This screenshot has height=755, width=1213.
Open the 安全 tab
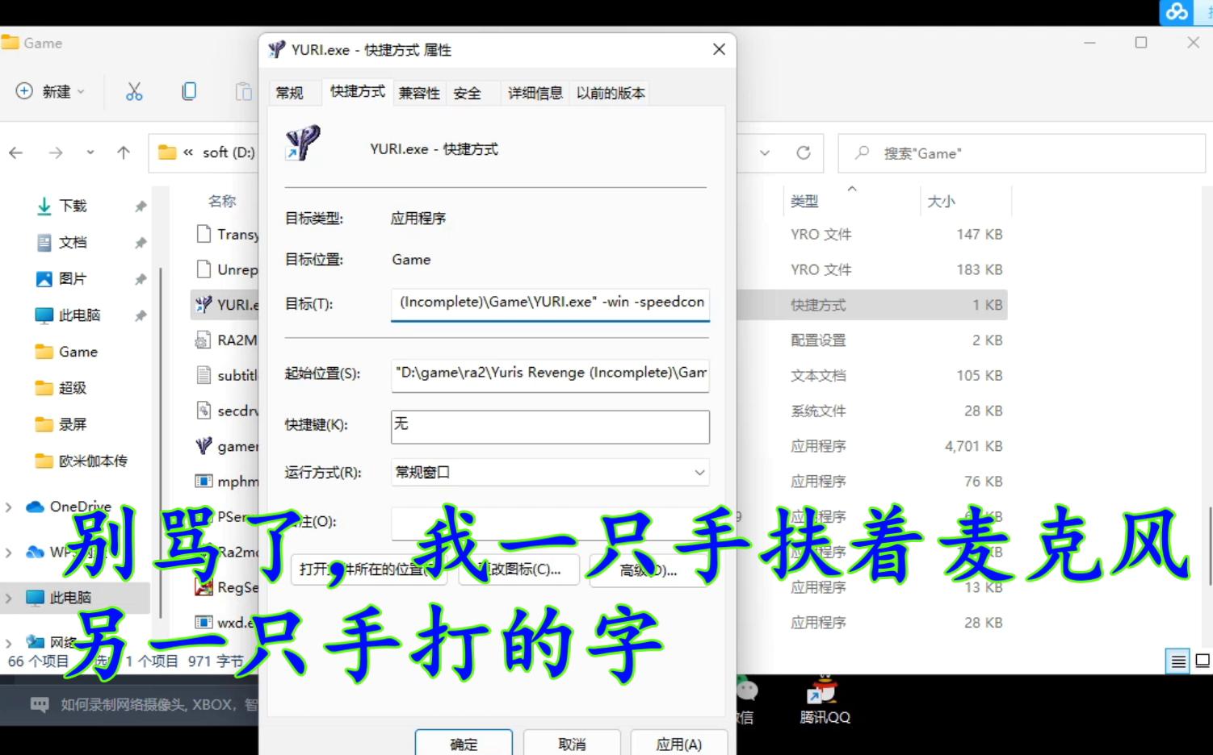click(468, 94)
